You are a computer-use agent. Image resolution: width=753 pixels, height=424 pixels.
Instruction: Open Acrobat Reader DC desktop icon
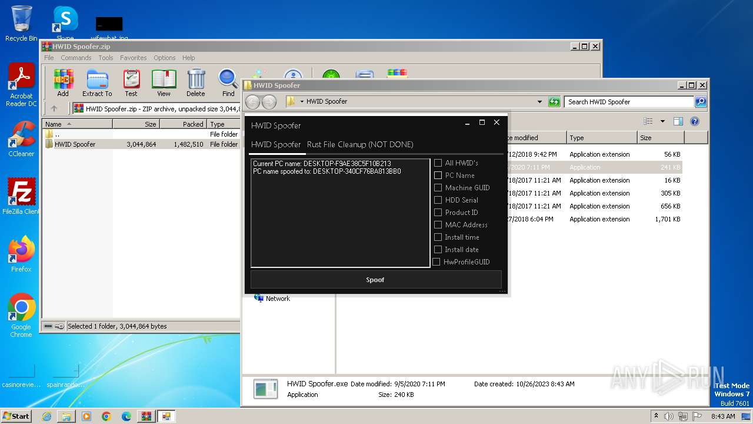[21, 85]
